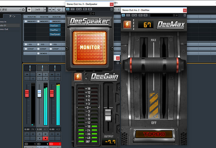Mute the first mixer channel
This screenshot has width=216, height=148.
pos(27,75)
